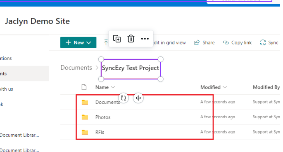Open the RFIs folder name
This screenshot has width=283, height=152.
(100, 132)
